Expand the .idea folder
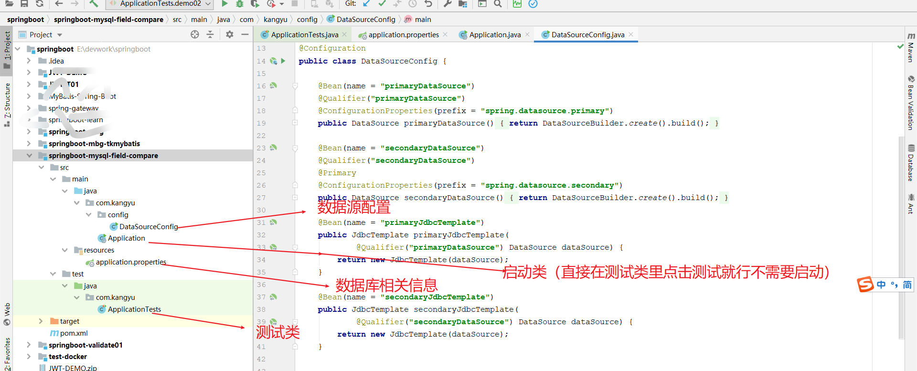The width and height of the screenshot is (917, 371). click(29, 61)
